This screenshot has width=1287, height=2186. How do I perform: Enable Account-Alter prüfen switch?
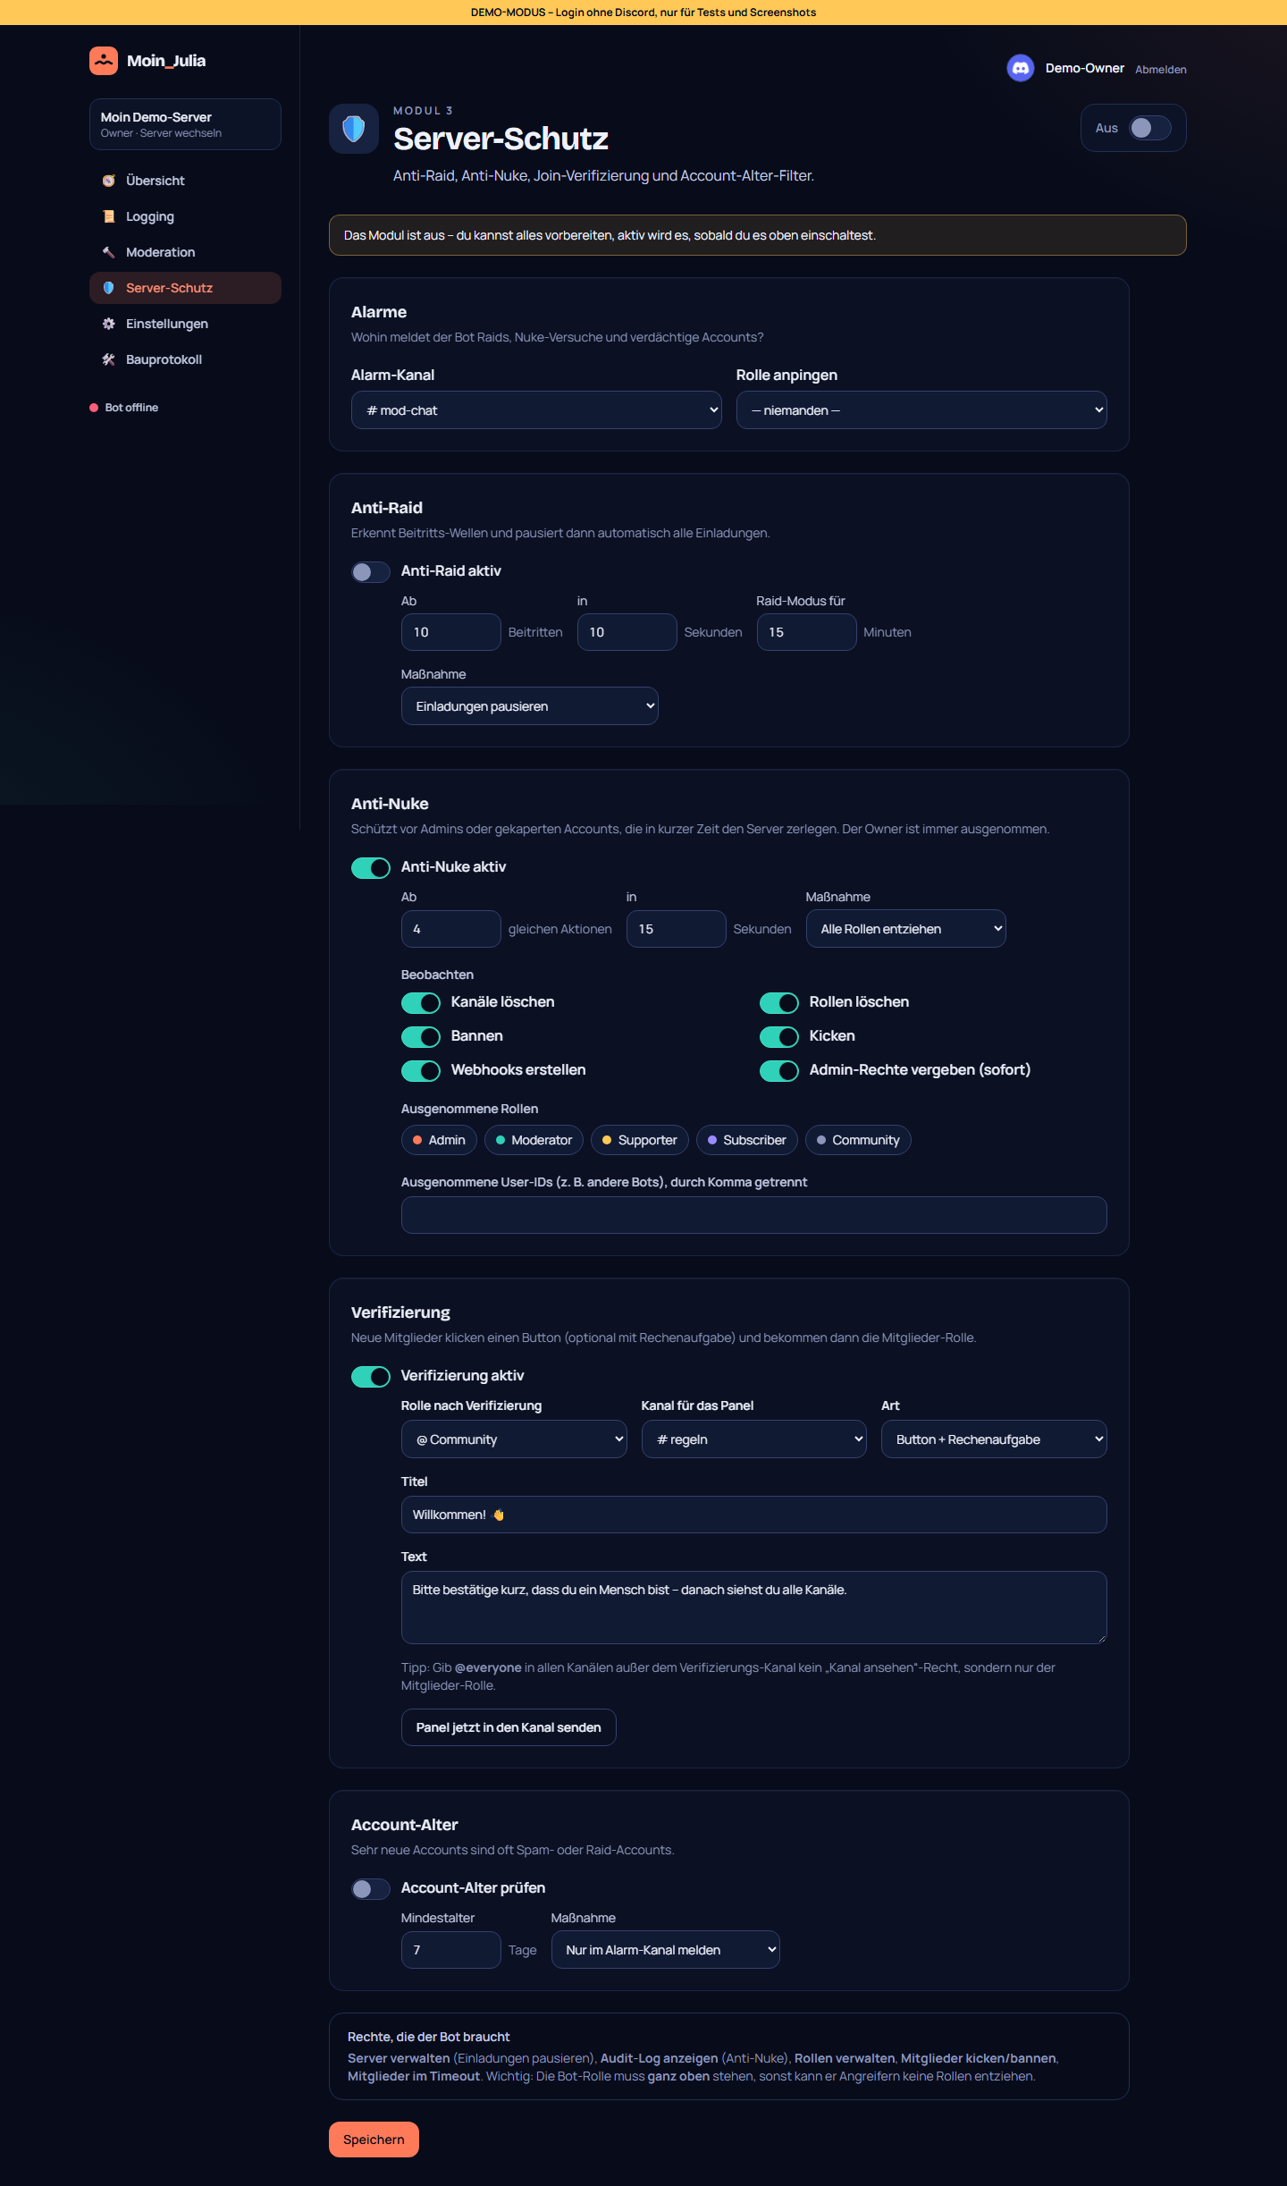(371, 1889)
